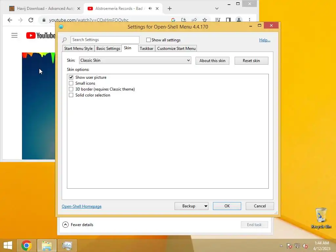Image resolution: width=336 pixels, height=252 pixels.
Task: Click the Google icon in address bar
Action: coord(173,20)
